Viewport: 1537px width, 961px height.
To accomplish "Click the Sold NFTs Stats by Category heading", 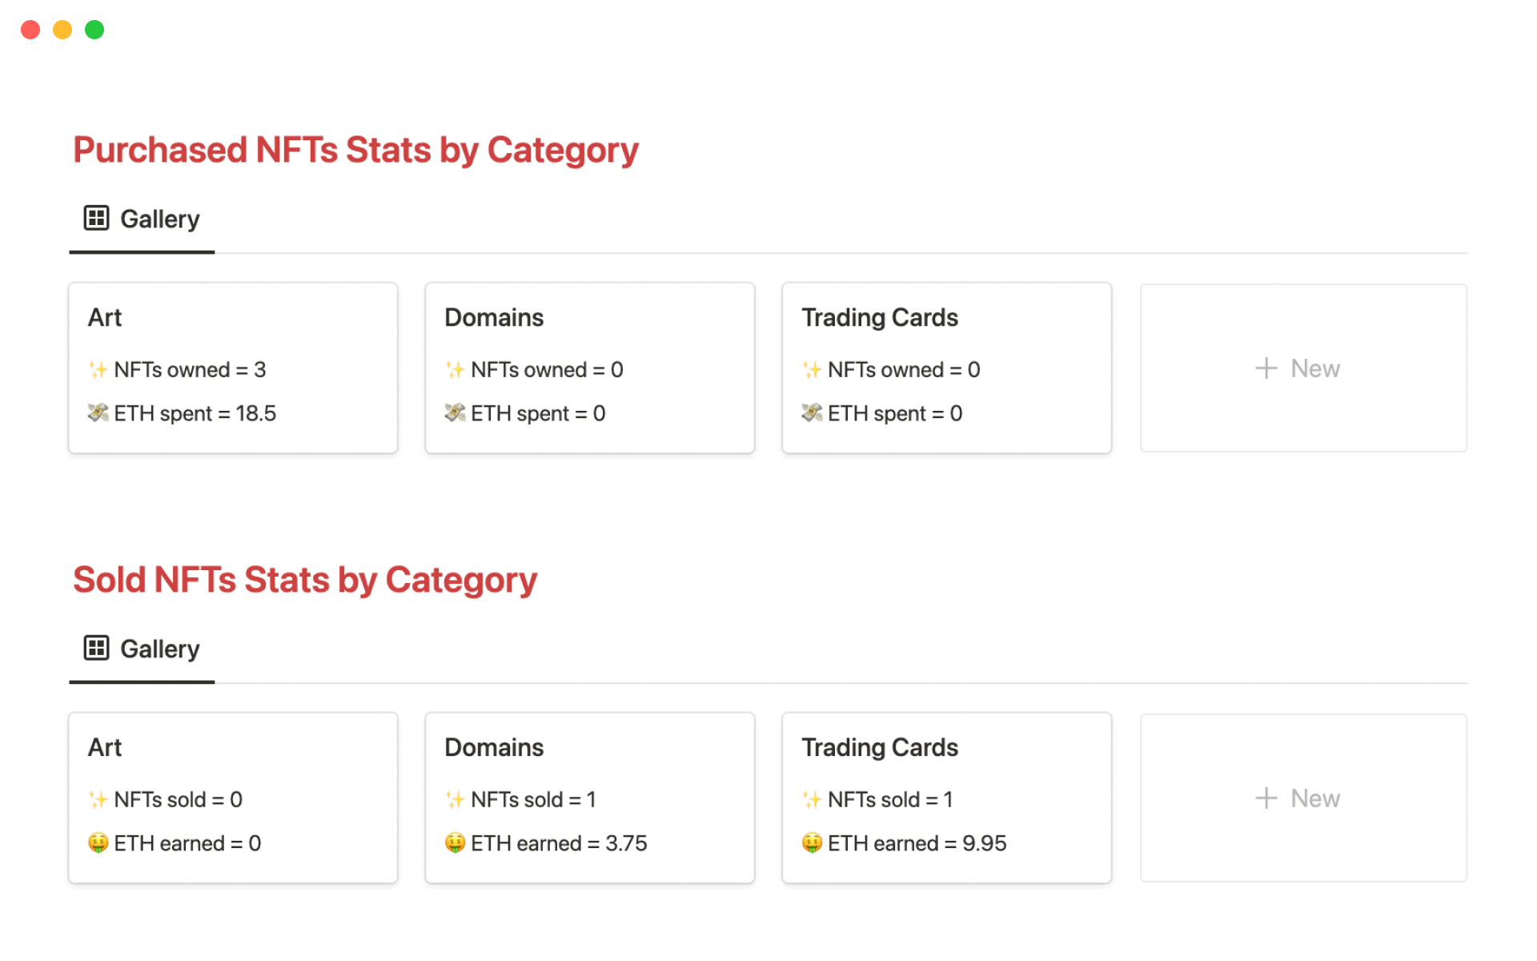I will pos(305,581).
